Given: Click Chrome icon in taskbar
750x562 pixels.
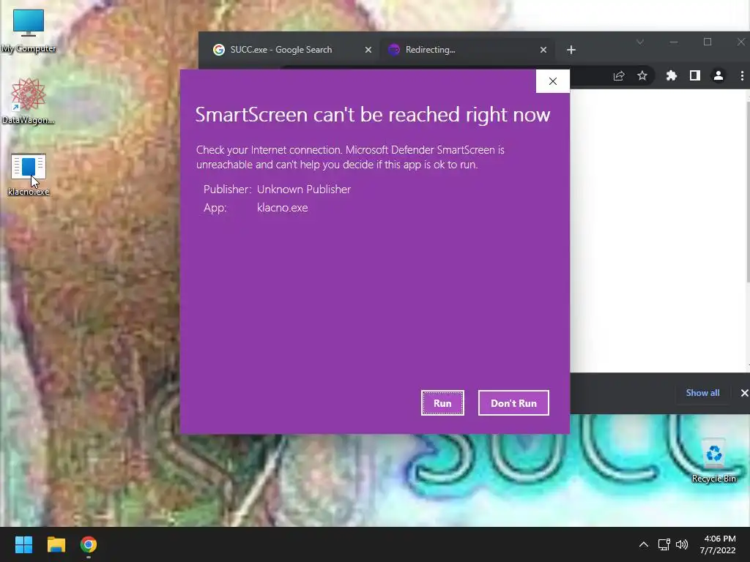Looking at the screenshot, I should pyautogui.click(x=89, y=544).
